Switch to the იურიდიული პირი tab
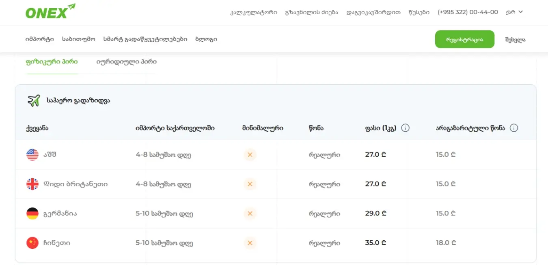The width and height of the screenshot is (548, 265). pos(126,62)
